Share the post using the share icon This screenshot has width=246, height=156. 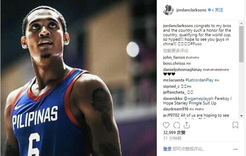pos(187,125)
